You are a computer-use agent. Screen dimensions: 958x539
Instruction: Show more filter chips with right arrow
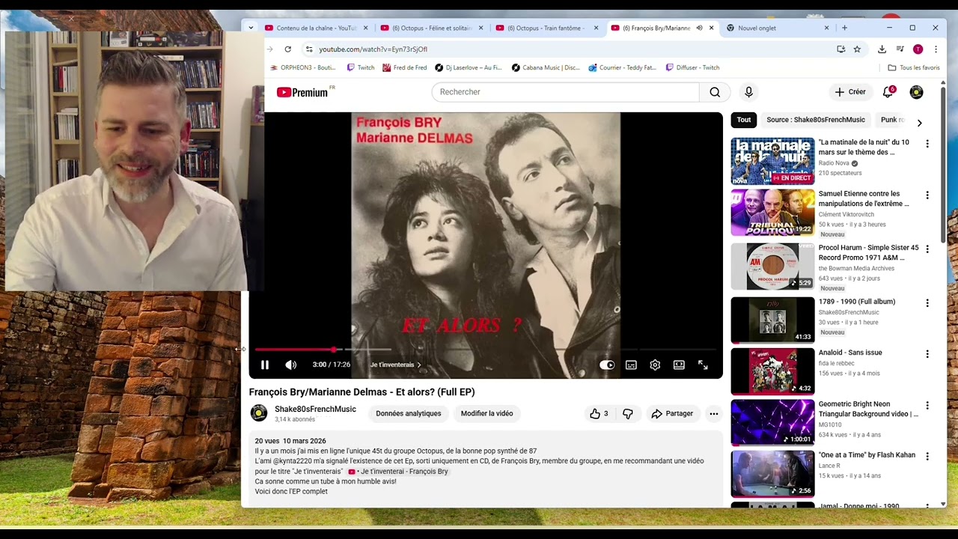click(x=920, y=123)
